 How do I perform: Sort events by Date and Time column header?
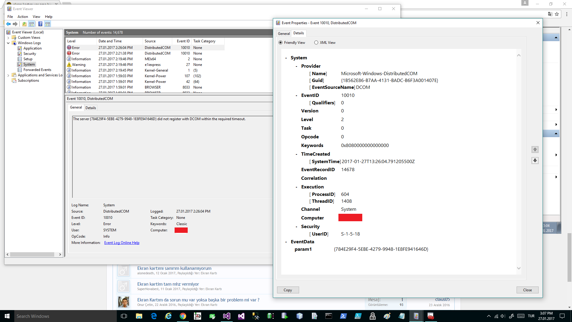pyautogui.click(x=120, y=41)
